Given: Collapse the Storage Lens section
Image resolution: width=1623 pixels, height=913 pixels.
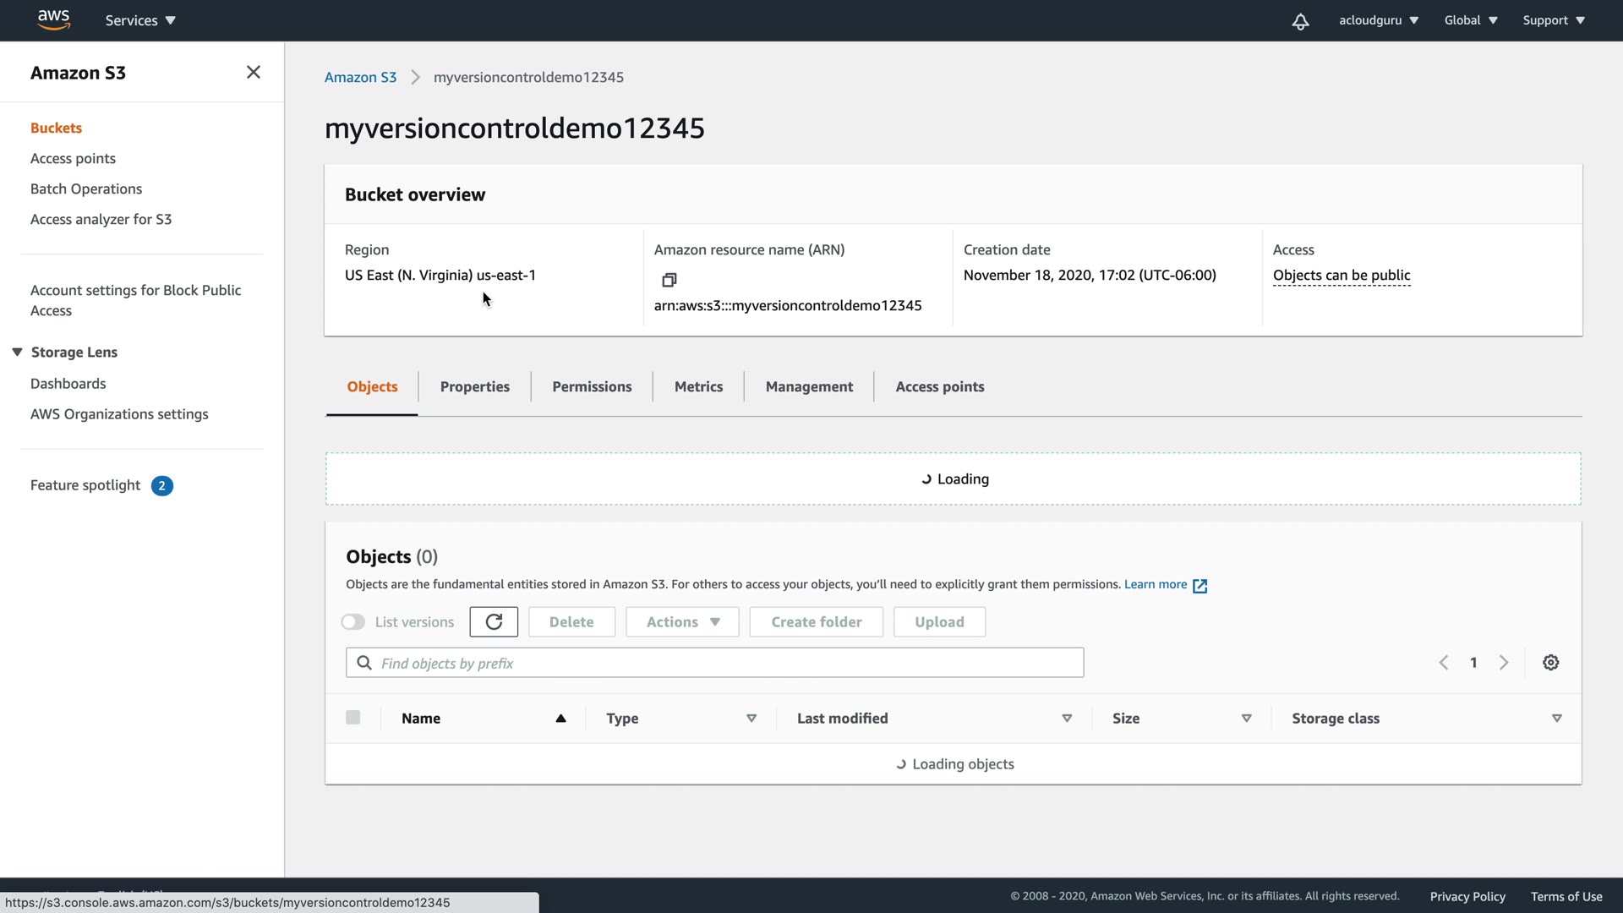Looking at the screenshot, I should (x=17, y=353).
